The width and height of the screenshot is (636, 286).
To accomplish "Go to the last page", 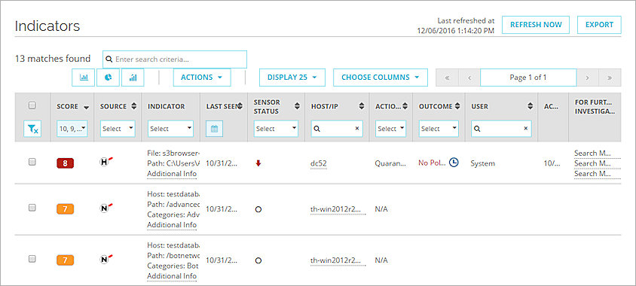I will point(610,78).
